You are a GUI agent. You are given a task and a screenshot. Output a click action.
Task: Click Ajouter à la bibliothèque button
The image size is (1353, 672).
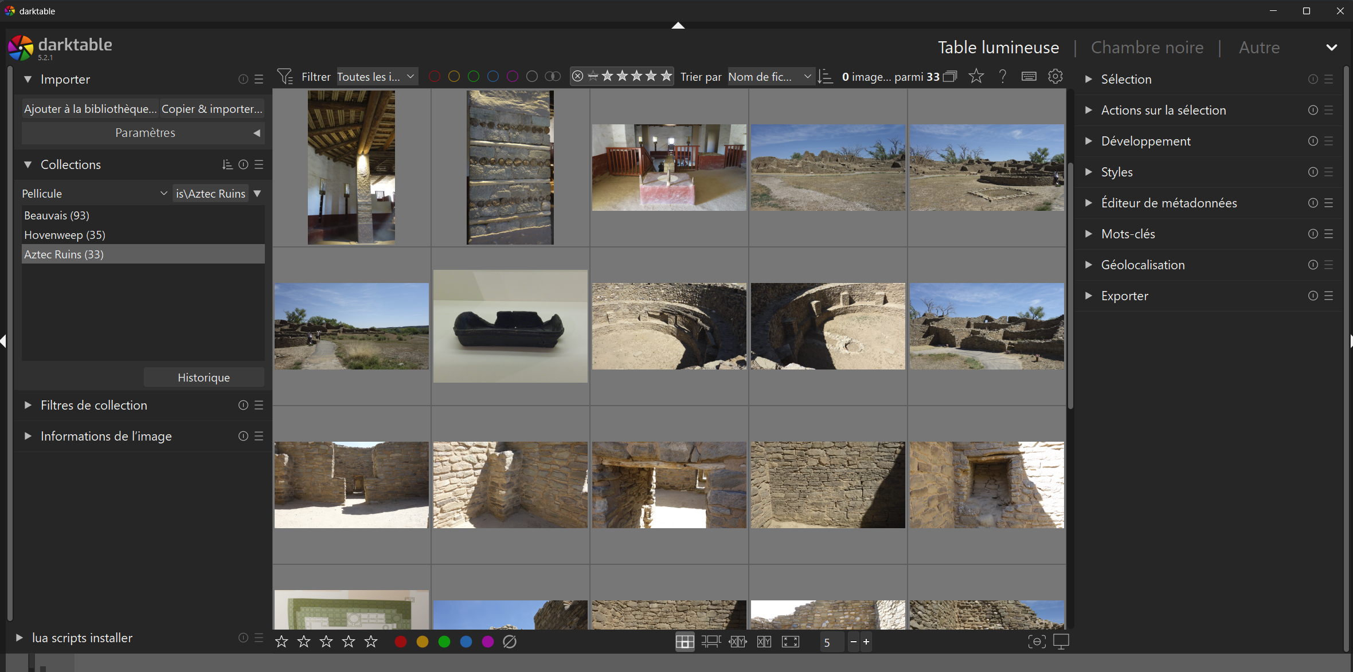pyautogui.click(x=90, y=109)
